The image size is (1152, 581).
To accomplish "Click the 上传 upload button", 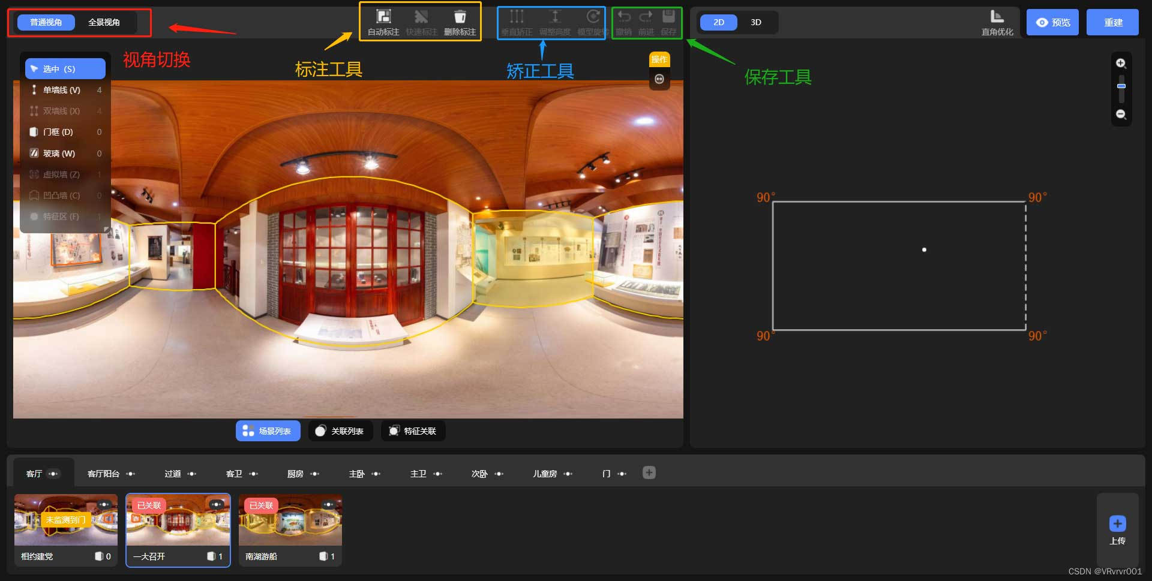I will pyautogui.click(x=1117, y=530).
